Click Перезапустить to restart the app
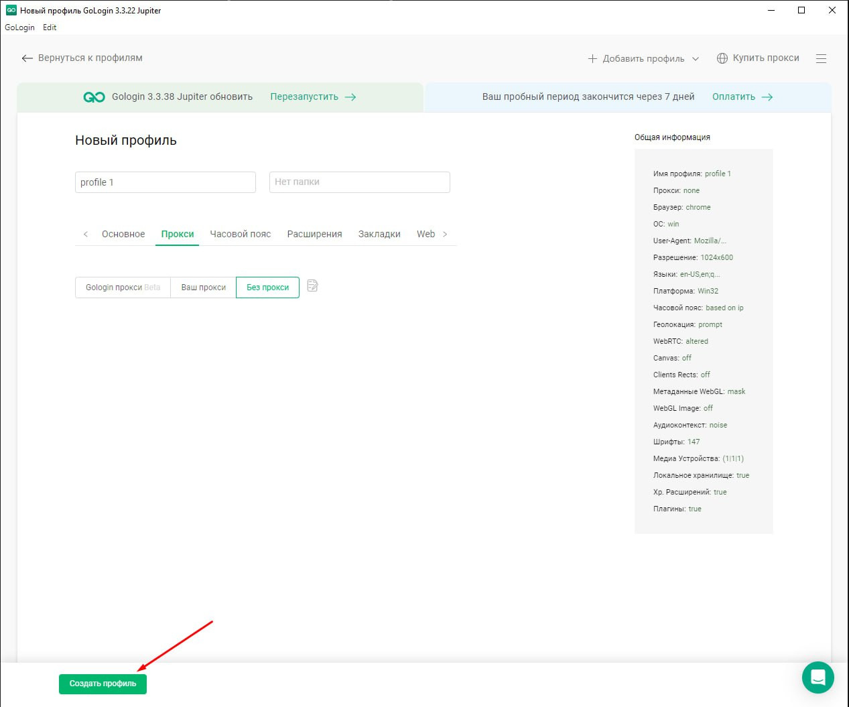Screen dimensions: 849x707 pos(304,97)
